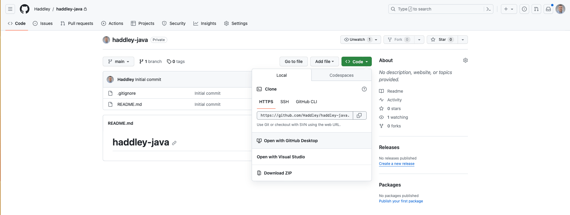Click the notifications inbox icon

(548, 9)
